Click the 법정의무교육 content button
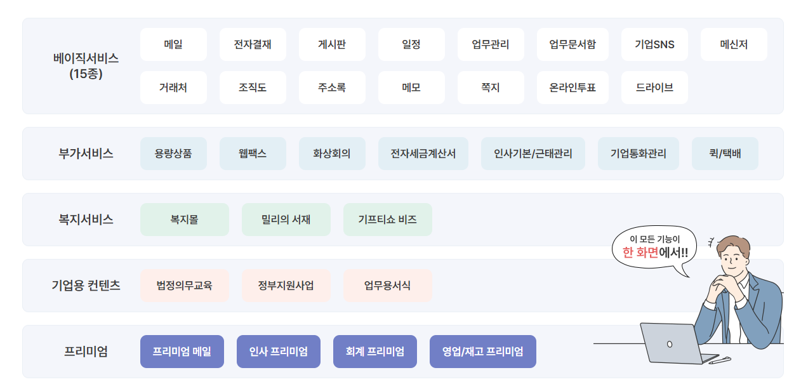 [x=184, y=286]
